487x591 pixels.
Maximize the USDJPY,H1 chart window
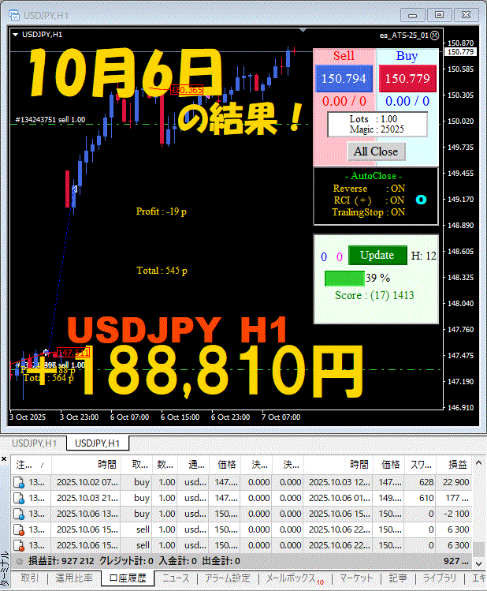point(439,15)
